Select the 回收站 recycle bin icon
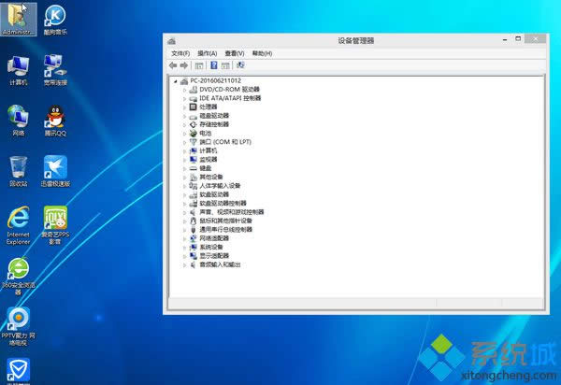This screenshot has height=385, width=561. [19, 171]
